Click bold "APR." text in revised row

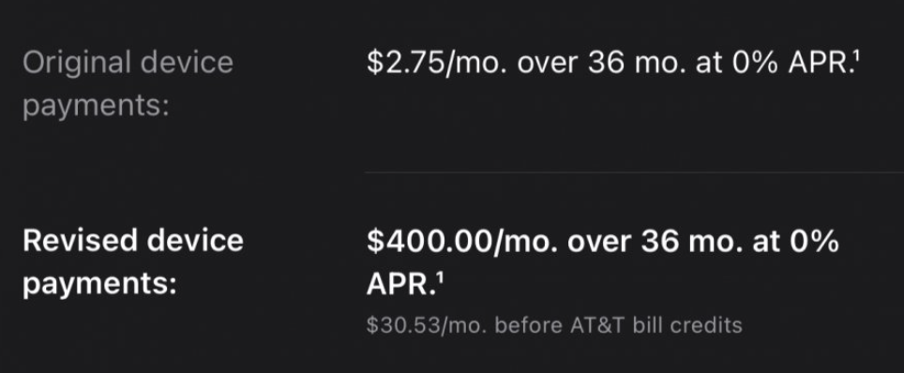400,285
